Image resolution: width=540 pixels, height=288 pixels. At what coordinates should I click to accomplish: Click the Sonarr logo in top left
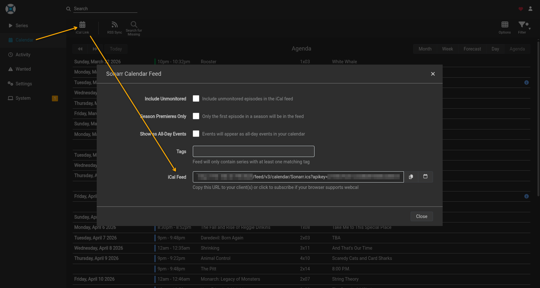coord(11,9)
